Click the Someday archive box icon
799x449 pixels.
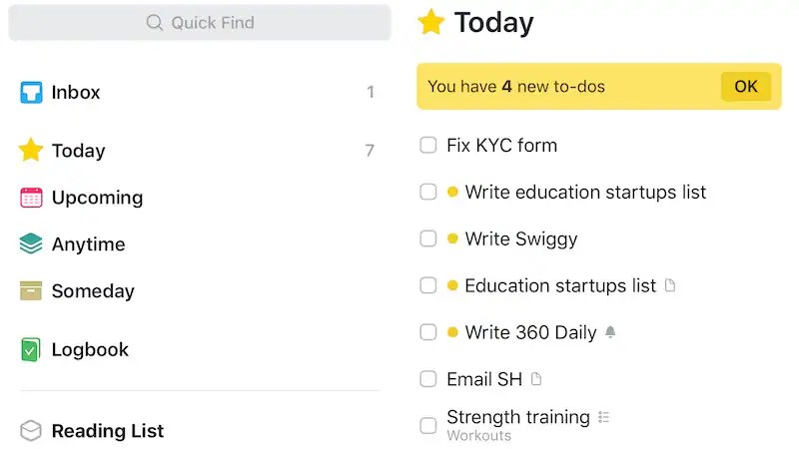[31, 291]
